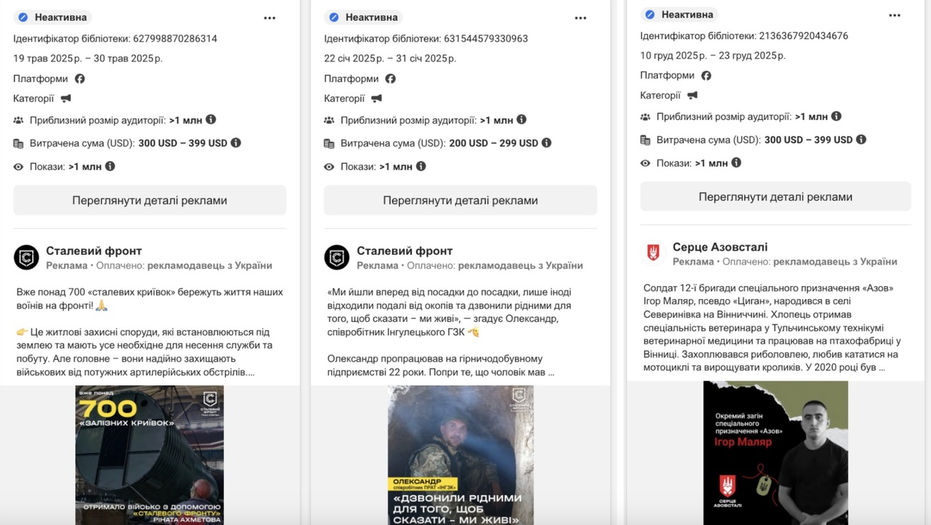Click the 700 залізних криївок ad image

point(150,455)
